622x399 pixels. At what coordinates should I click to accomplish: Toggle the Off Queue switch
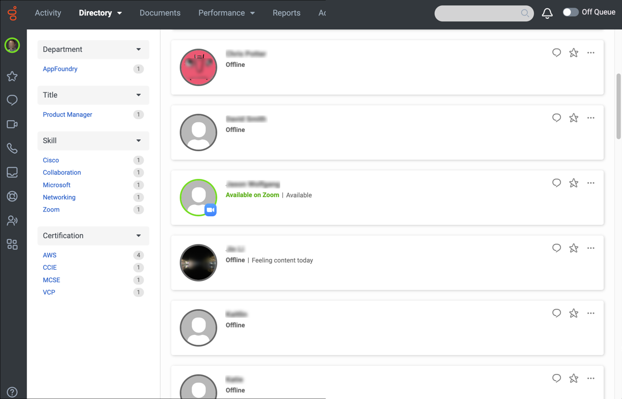(571, 11)
